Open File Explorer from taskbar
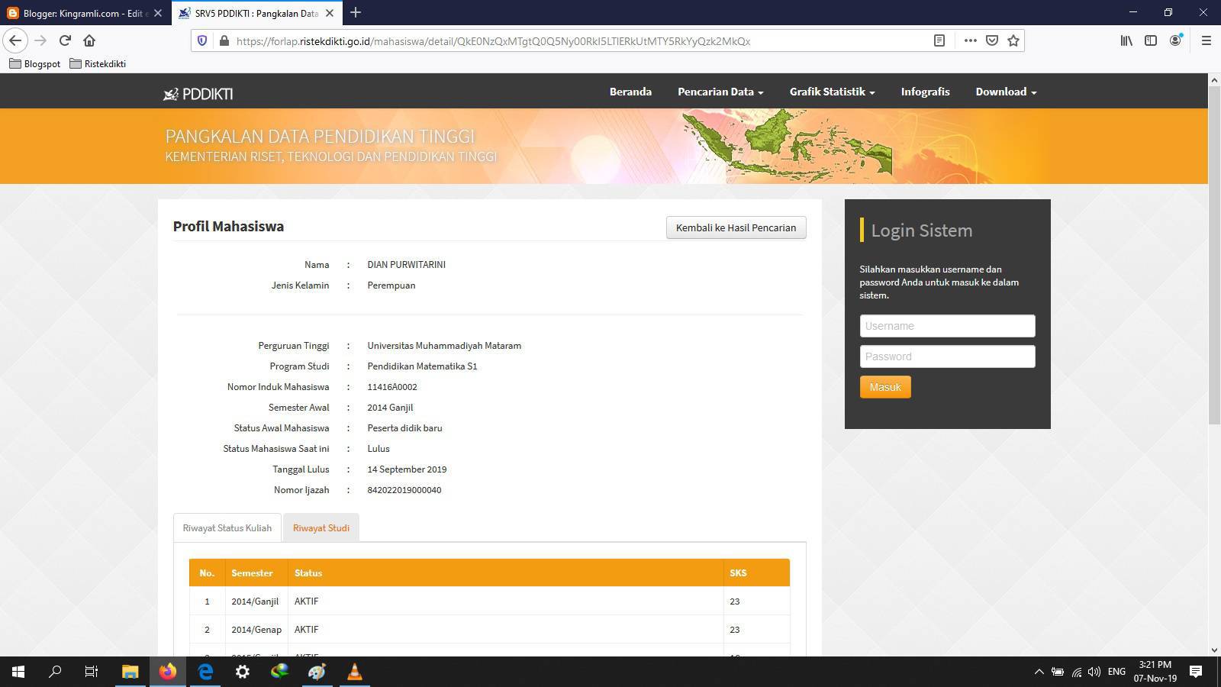The width and height of the screenshot is (1221, 687). pos(130,672)
